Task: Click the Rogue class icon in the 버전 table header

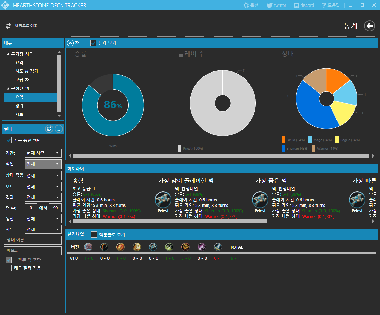Action: point(169,247)
